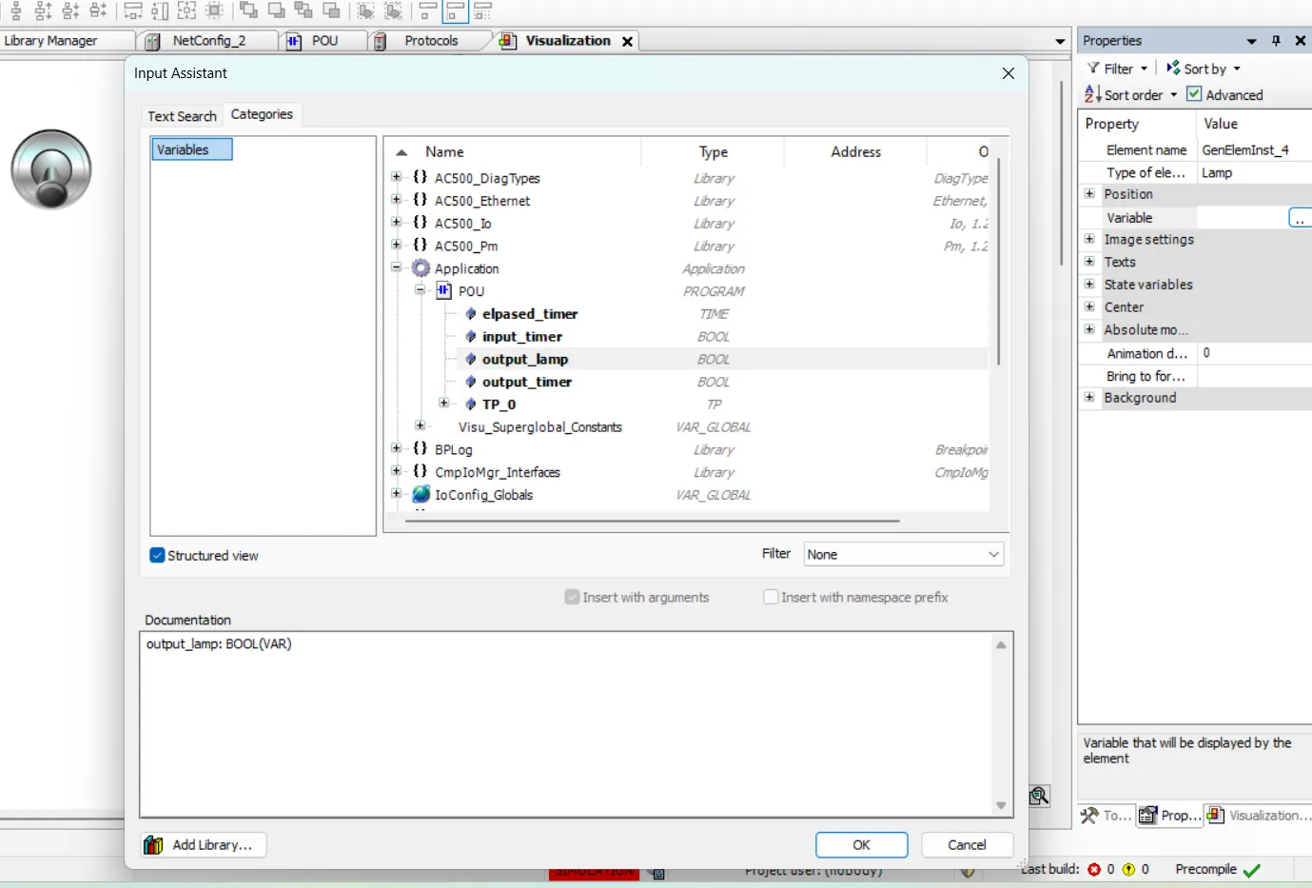The image size is (1312, 888).
Task: Switch to the Visualization bottom panel tab
Action: (1258, 816)
